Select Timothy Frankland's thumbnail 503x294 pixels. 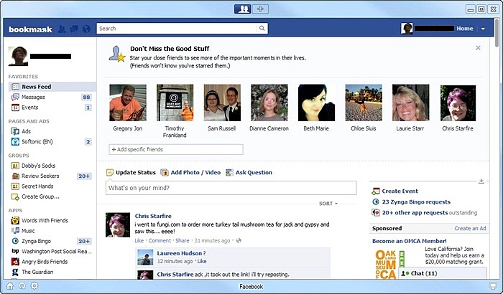click(175, 103)
